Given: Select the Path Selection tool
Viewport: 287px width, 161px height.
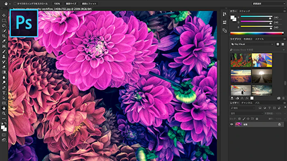Looking at the screenshot, I should click(x=4, y=98).
